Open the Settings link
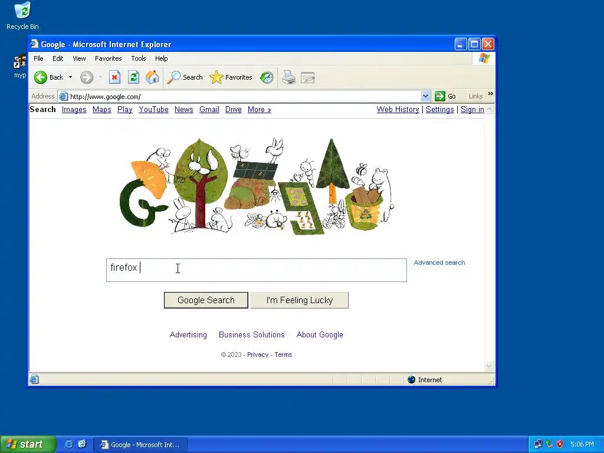604x453 pixels. [440, 109]
